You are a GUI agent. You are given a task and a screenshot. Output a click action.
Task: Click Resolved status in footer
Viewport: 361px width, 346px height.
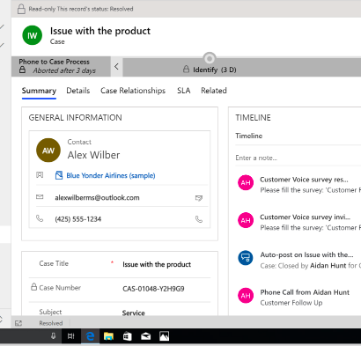point(51,323)
